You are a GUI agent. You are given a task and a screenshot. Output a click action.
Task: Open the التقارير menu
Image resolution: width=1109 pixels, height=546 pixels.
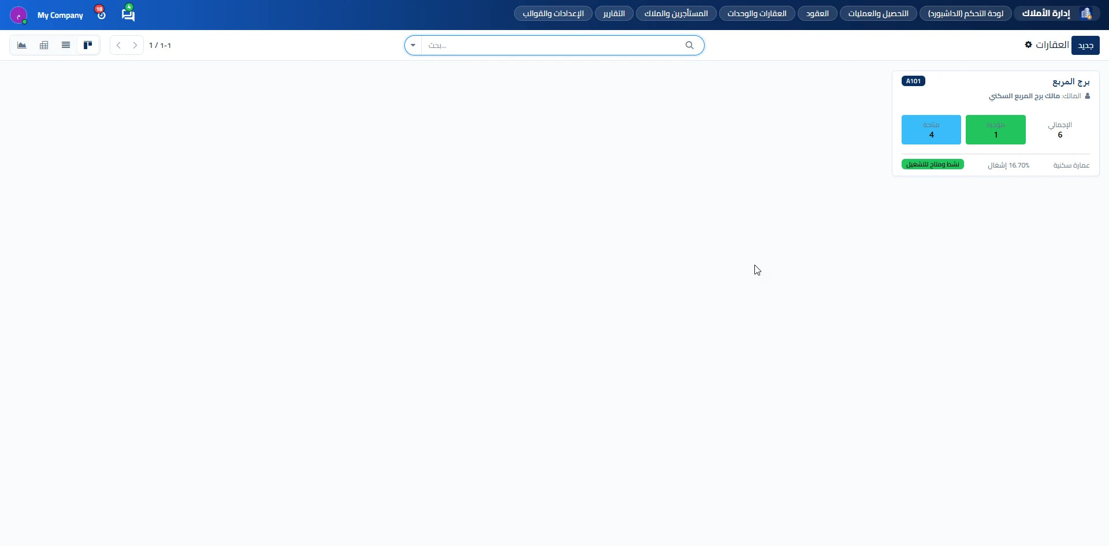tap(614, 13)
